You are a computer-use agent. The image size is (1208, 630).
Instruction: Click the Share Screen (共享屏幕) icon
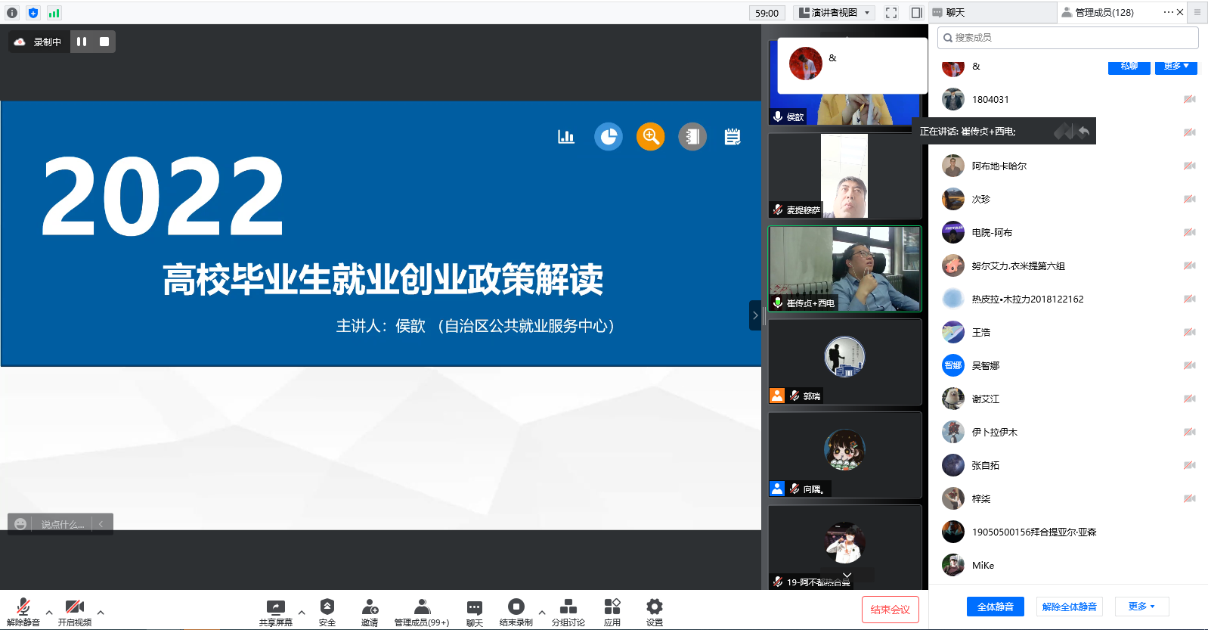click(275, 607)
